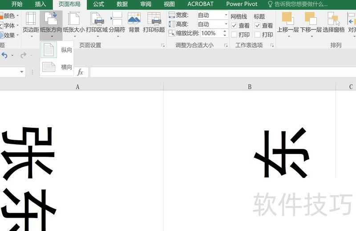Viewport: 356px width, 231px height.
Task: Switch to the Home (开始) tab
Action: (17, 4)
